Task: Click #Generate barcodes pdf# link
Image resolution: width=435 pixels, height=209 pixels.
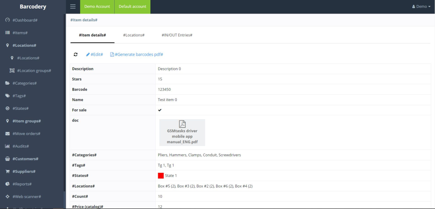Action: point(136,54)
